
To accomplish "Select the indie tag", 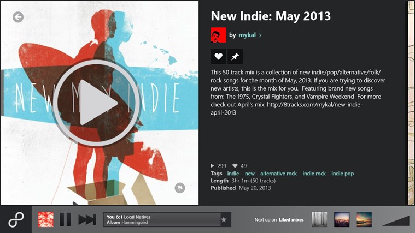I will click(233, 174).
